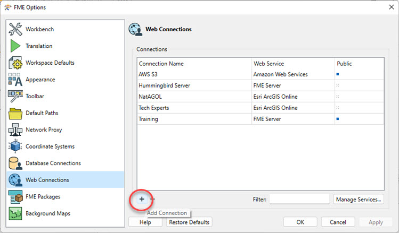Screen dimensions: 399x233
Task: Open the Default Paths options page
Action: coord(66,113)
